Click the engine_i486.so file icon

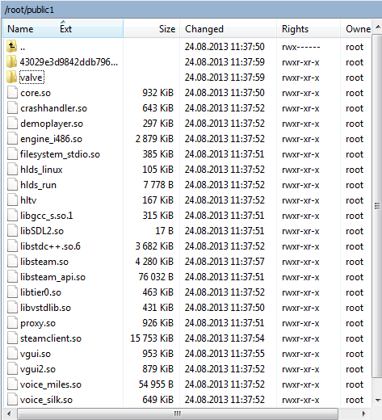click(x=12, y=139)
